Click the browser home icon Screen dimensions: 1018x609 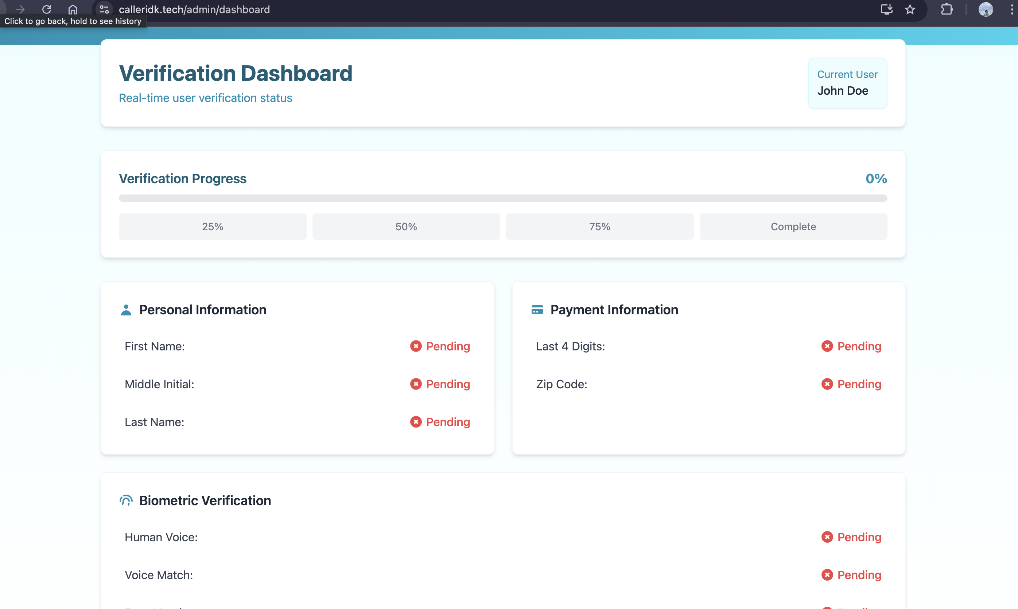click(73, 9)
